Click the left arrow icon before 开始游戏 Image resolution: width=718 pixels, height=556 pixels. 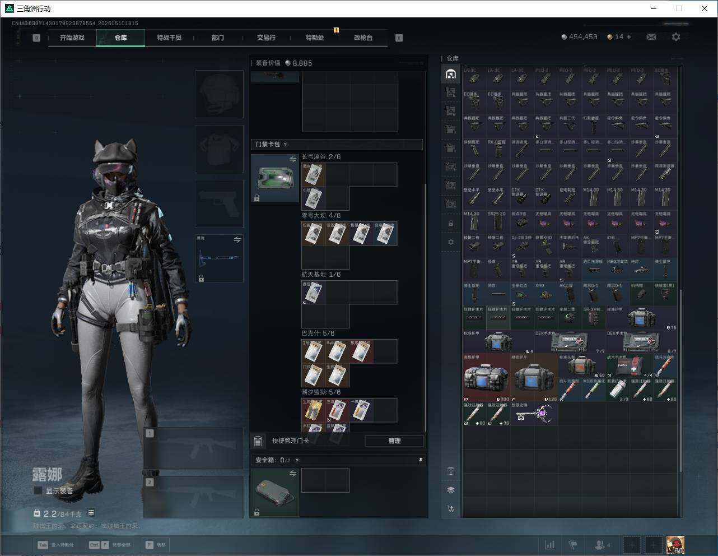(36, 38)
